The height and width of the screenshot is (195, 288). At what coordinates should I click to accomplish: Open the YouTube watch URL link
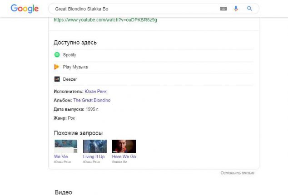(x=105, y=20)
